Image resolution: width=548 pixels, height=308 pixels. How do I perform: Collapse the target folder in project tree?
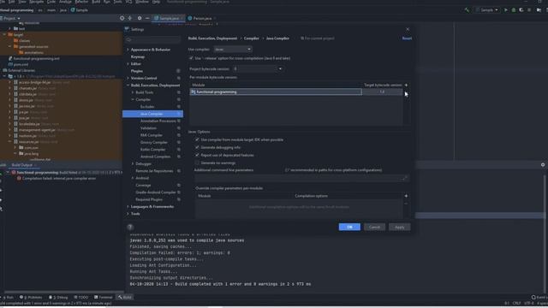[x=4, y=34]
